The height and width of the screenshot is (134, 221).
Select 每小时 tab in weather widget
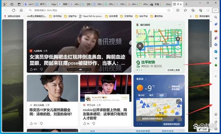tap(141, 95)
